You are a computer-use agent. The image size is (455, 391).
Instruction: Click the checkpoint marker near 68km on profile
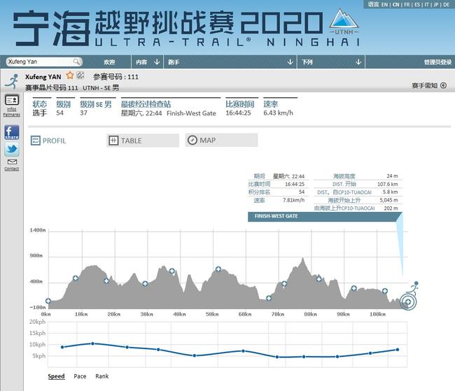pos(269,298)
